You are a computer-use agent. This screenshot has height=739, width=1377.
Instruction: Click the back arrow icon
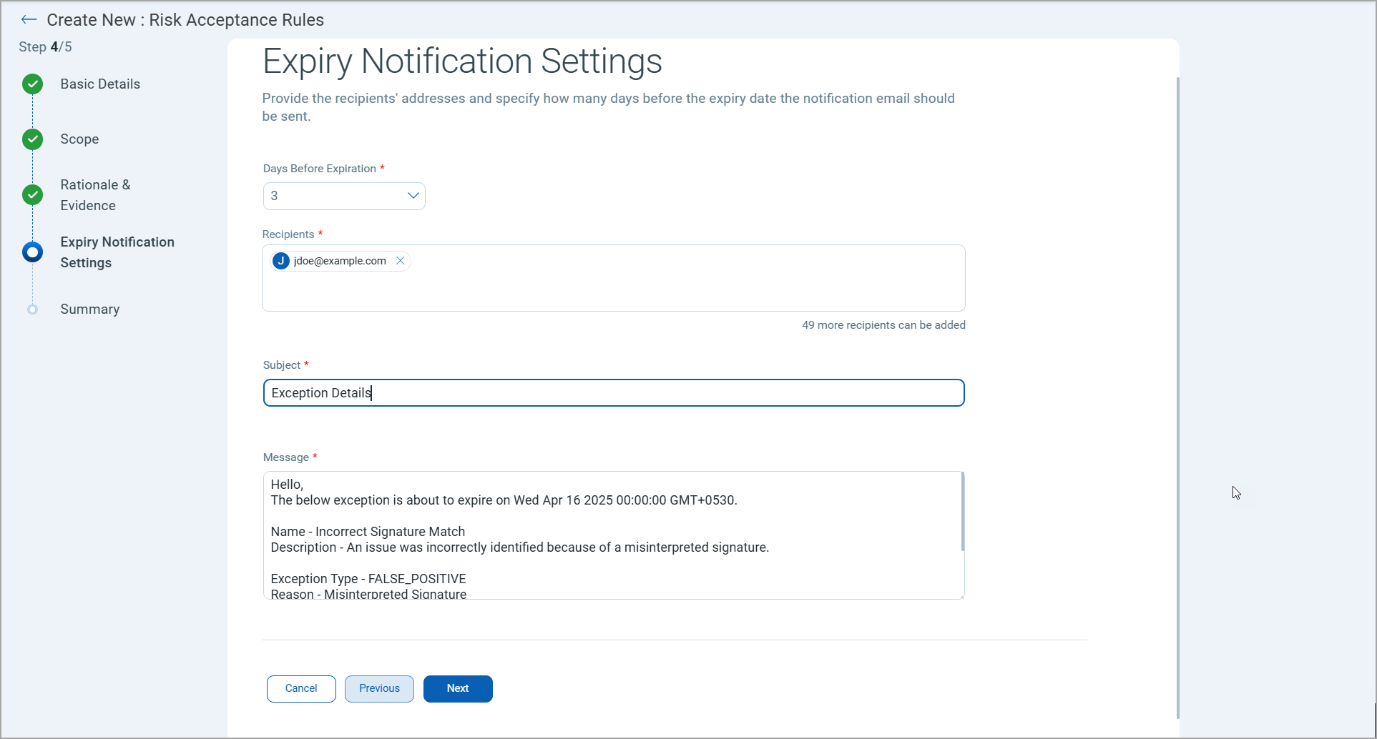tap(29, 20)
